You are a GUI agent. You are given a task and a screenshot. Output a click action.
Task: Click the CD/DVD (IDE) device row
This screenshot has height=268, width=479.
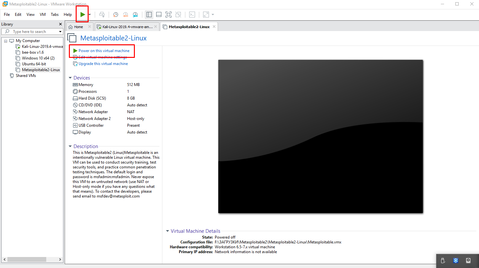(116, 105)
